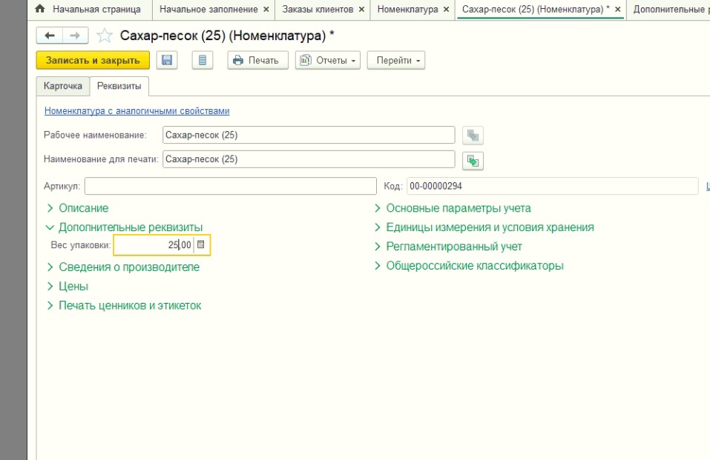This screenshot has height=460, width=710.
Task: Click the icon beside Рабочее наименование field
Action: (x=473, y=136)
